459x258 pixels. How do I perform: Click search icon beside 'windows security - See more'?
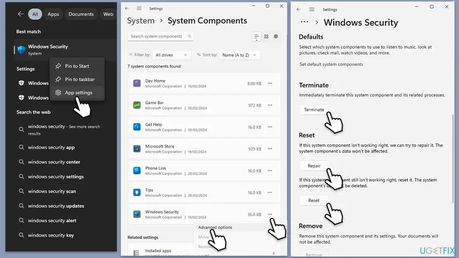tap(21, 130)
